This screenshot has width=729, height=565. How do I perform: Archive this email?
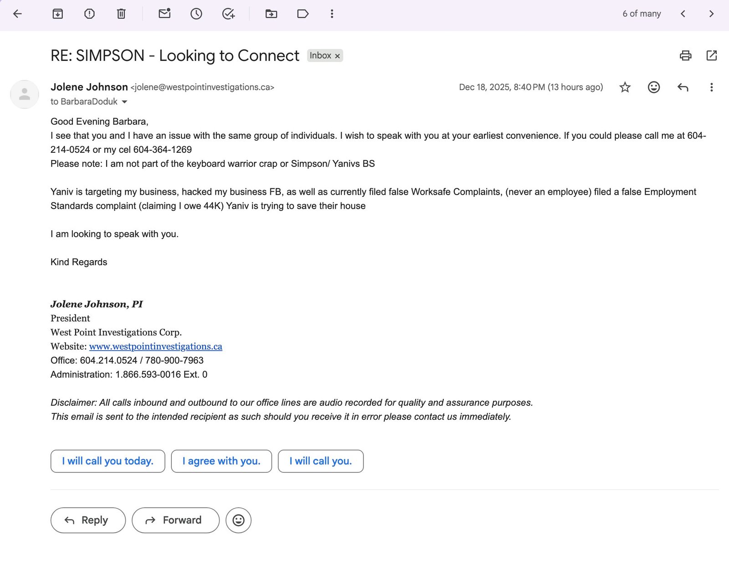click(x=58, y=14)
